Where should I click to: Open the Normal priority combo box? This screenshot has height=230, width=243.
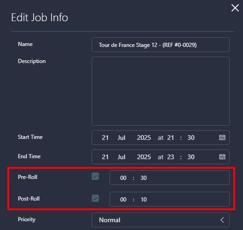point(161,220)
